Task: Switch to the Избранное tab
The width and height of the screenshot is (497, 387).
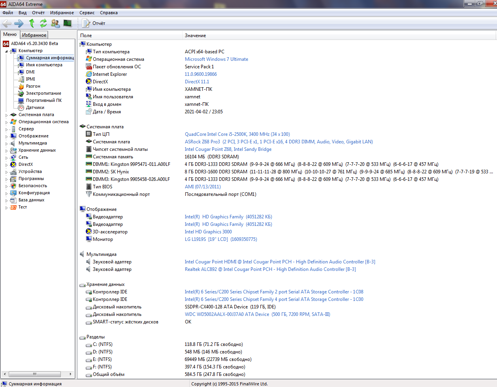Action: pyautogui.click(x=34, y=35)
